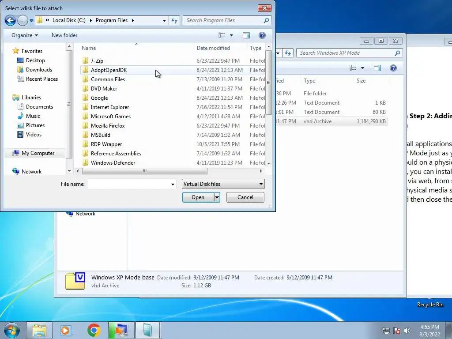Click the horizontal scrollbar thumb of the file list

click(x=144, y=171)
